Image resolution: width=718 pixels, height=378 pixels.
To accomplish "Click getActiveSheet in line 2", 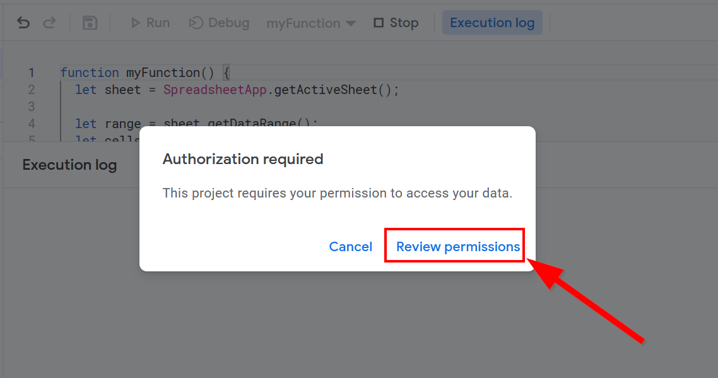I will coord(325,90).
